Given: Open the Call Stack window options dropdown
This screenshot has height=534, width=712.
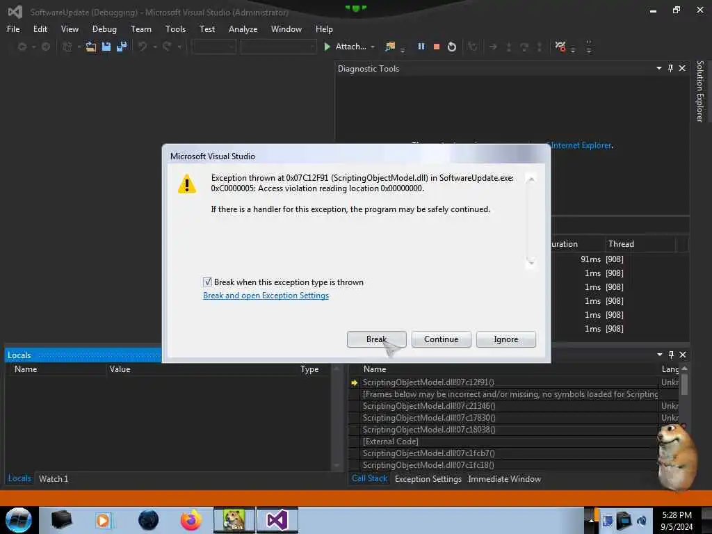Looking at the screenshot, I should [659, 355].
